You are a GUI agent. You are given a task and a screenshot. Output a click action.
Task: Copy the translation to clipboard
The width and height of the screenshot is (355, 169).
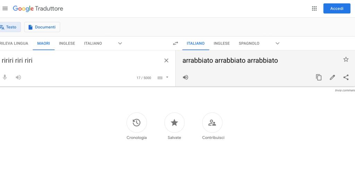[x=319, y=77]
